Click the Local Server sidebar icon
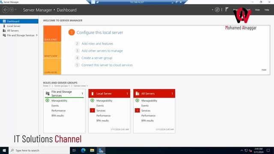Screen dimensions: 274x154 4,26
